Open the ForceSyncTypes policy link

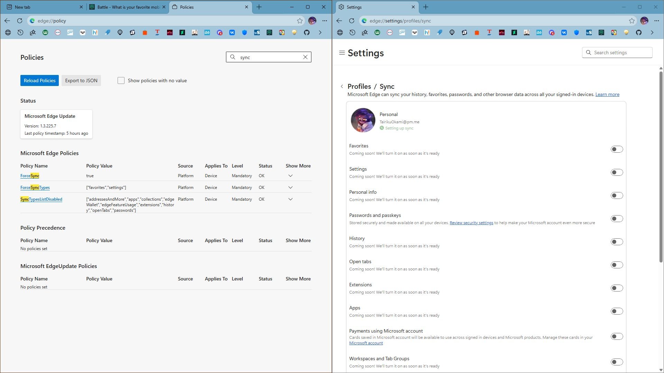(35, 188)
